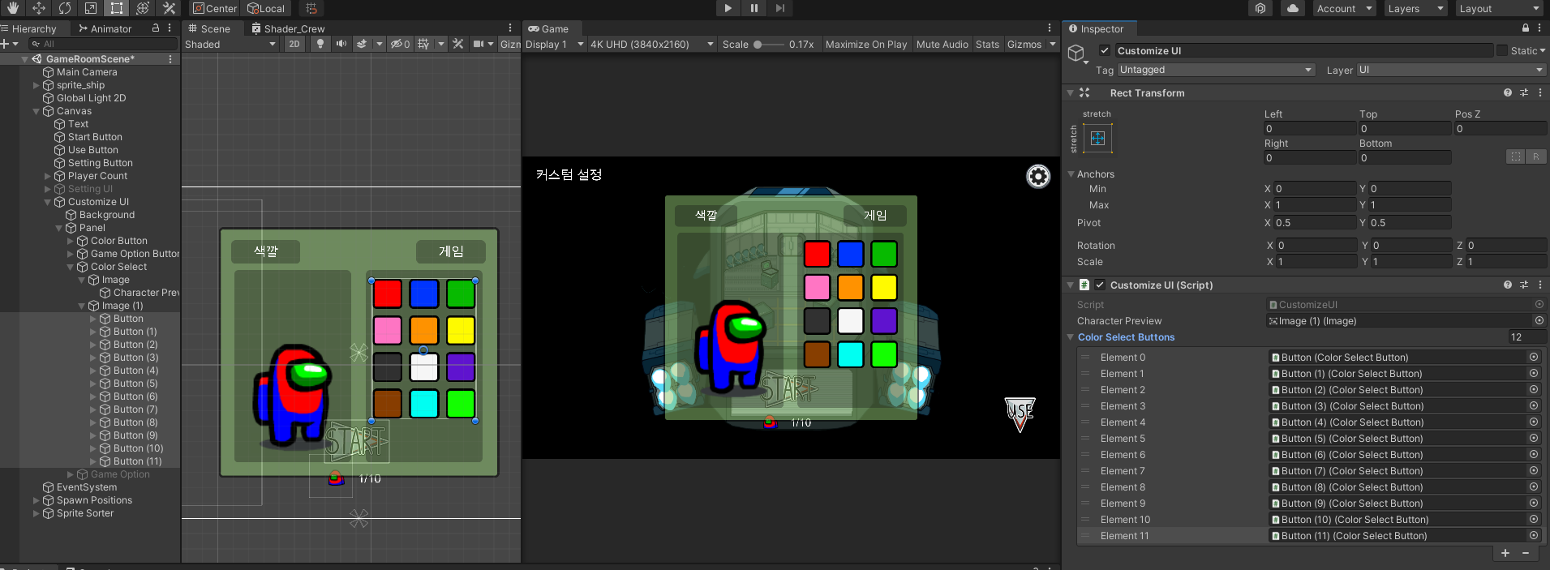Switch to the Animator tab
This screenshot has height=570, width=1550.
tap(105, 28)
